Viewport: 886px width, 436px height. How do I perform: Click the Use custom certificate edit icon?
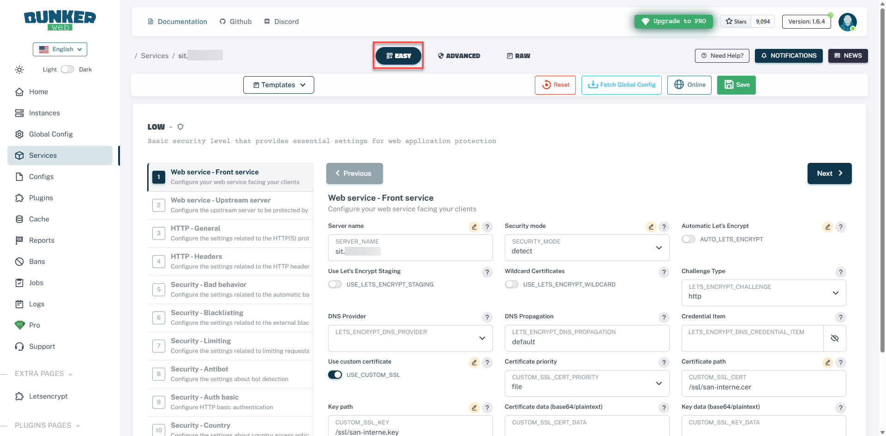pos(474,363)
